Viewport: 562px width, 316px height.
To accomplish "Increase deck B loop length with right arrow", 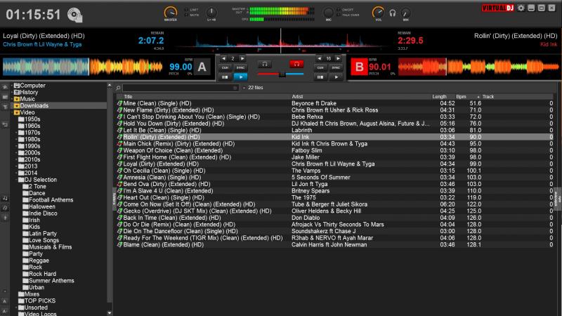I will (338, 58).
